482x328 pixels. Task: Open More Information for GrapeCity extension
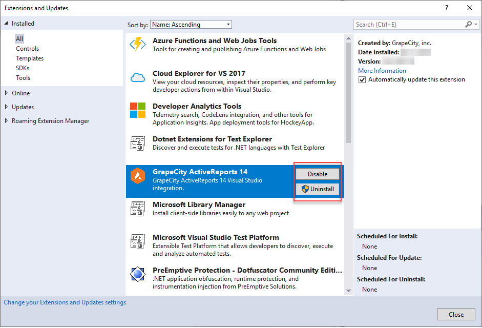coord(382,70)
